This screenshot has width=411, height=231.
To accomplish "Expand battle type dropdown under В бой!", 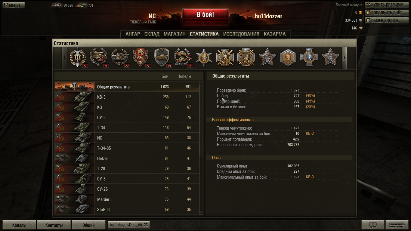I will coord(205,23).
